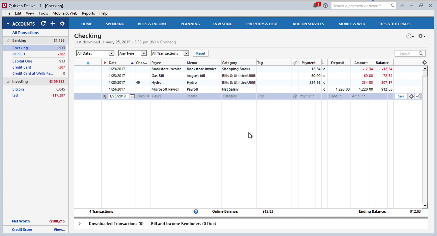Open the help question mark icon in title bar

tap(326, 6)
